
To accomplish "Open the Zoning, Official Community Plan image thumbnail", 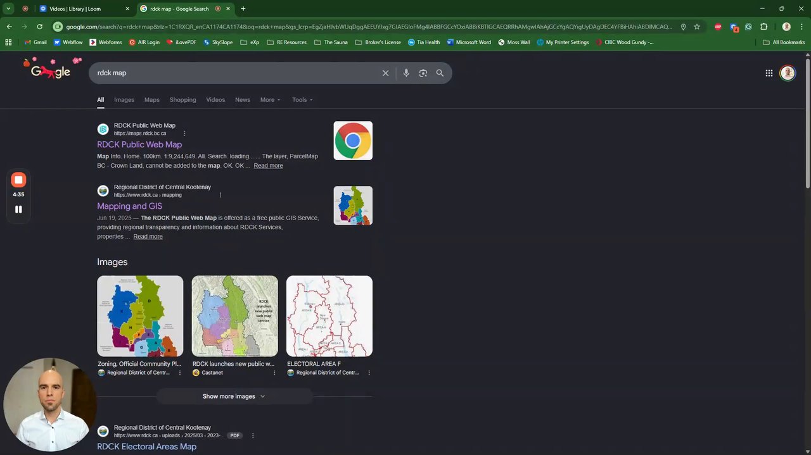I will click(x=140, y=316).
